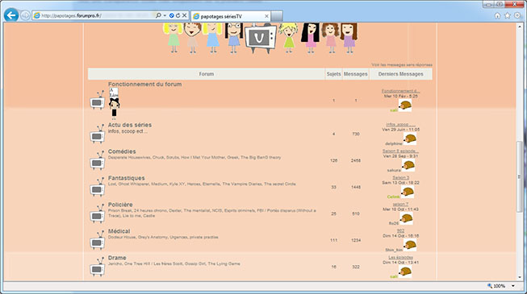Click the Derniers Messages column header
This screenshot has width=527, height=294.
400,74
